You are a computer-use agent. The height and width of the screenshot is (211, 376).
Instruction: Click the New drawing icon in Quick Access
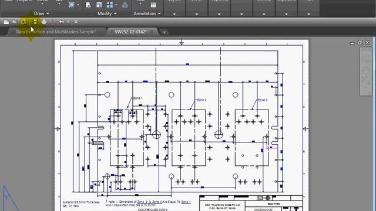[x=6, y=22]
